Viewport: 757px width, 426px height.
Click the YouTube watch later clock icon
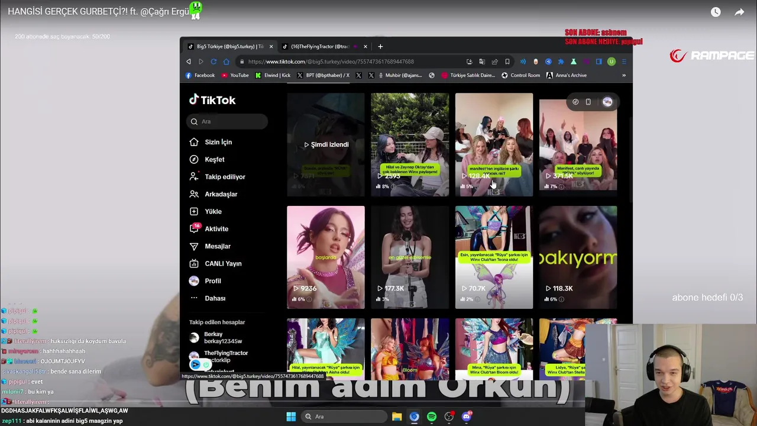click(716, 12)
